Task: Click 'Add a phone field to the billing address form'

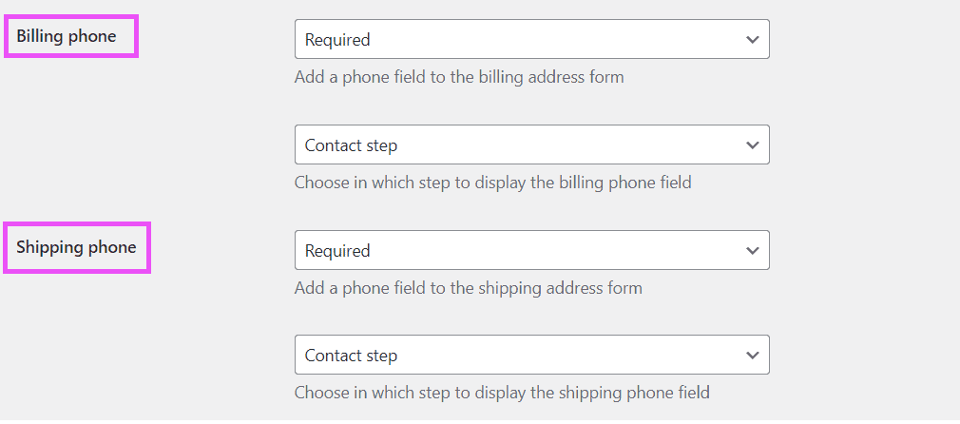Action: tap(459, 77)
